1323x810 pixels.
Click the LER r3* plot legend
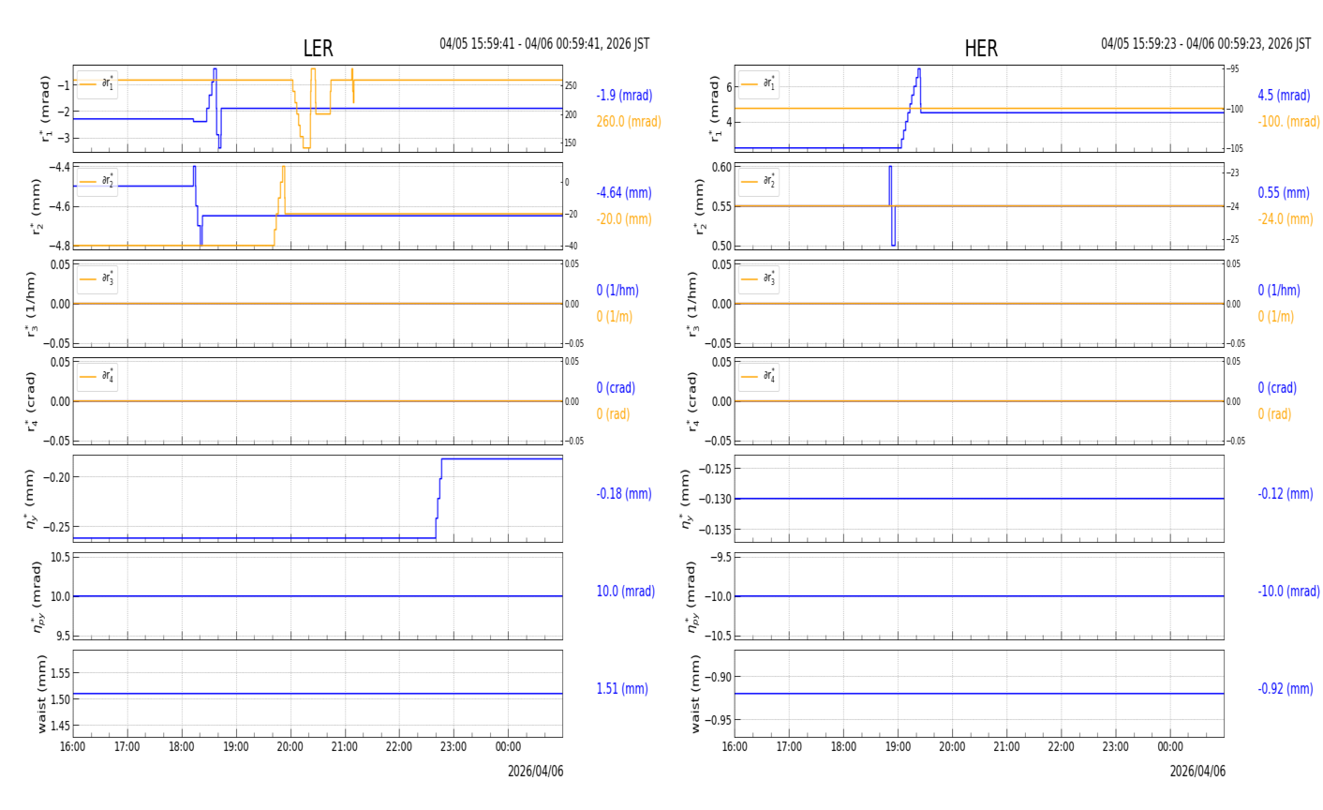point(97,279)
